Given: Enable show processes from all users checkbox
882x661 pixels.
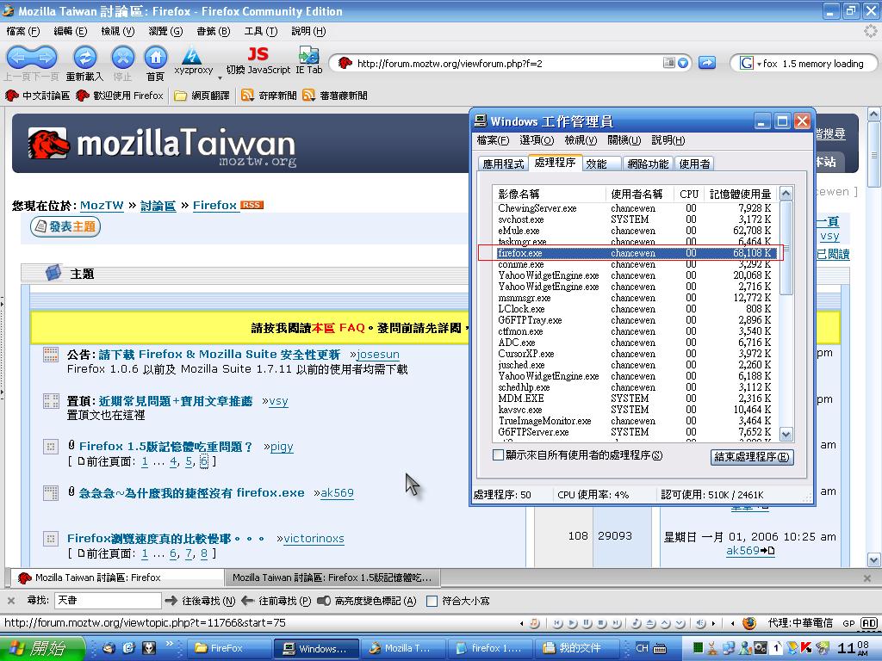Looking at the screenshot, I should tap(498, 455).
